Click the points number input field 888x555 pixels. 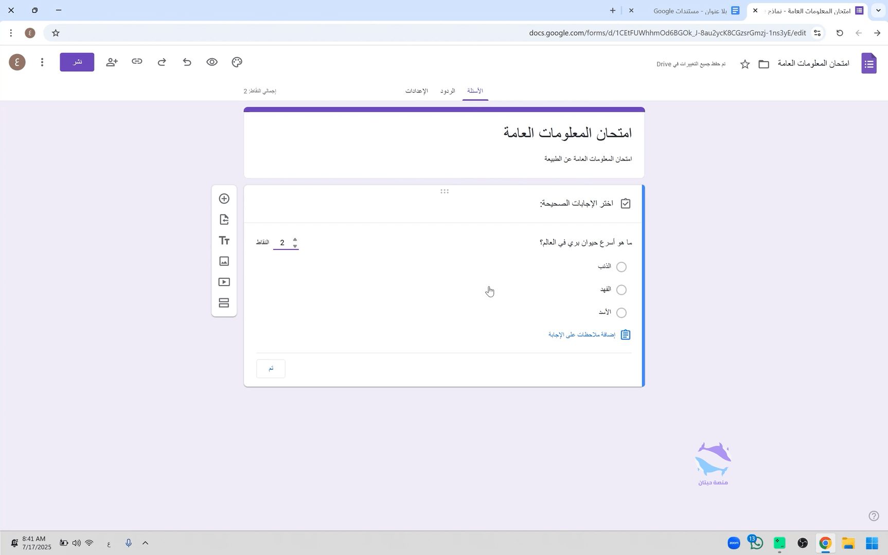282,243
